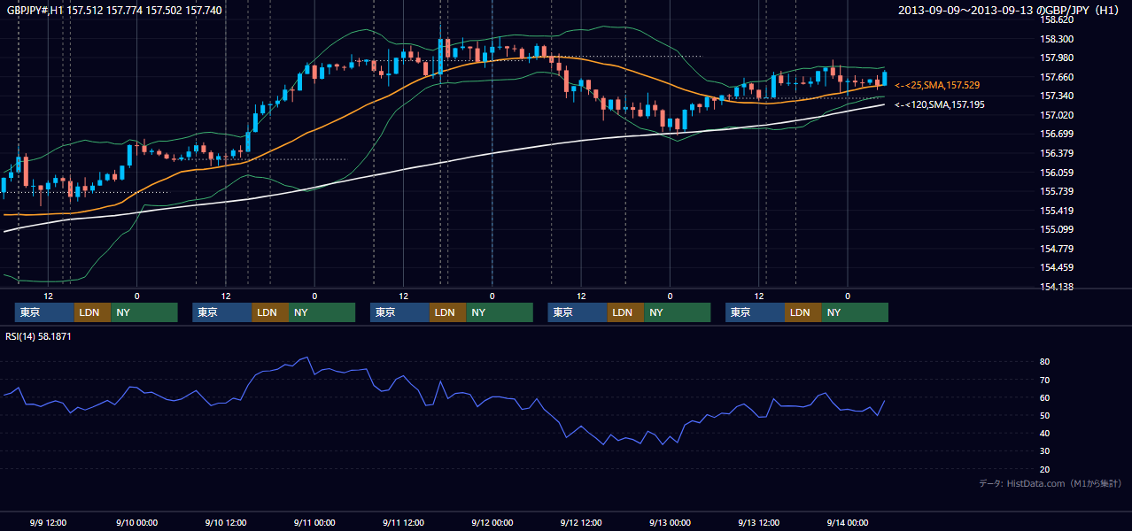1132x531 pixels.
Task: Click price axis label 155.739
Action: click(1057, 191)
